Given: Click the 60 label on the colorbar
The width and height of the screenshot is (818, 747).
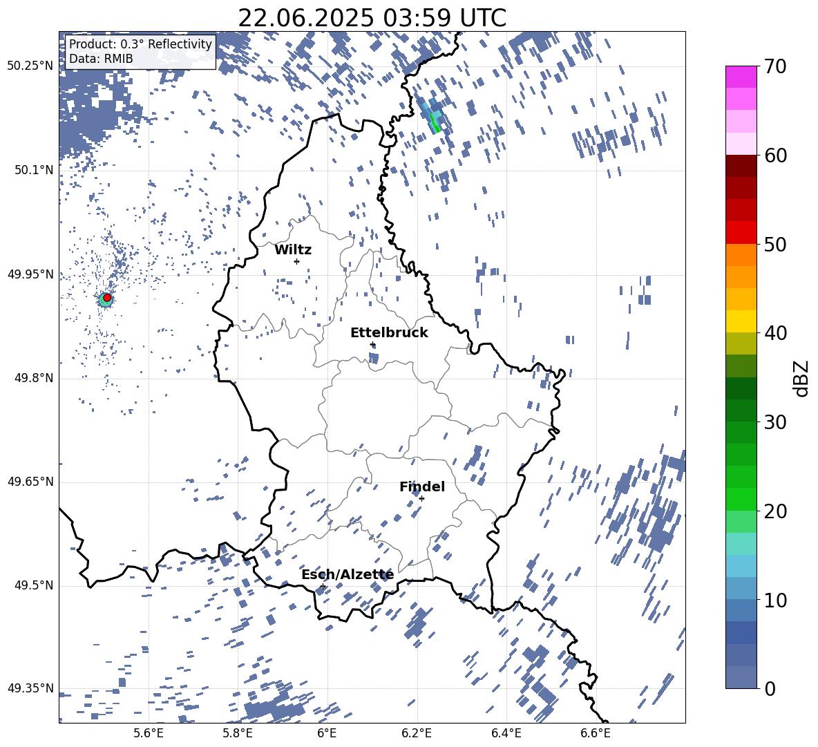Looking at the screenshot, I should [775, 155].
